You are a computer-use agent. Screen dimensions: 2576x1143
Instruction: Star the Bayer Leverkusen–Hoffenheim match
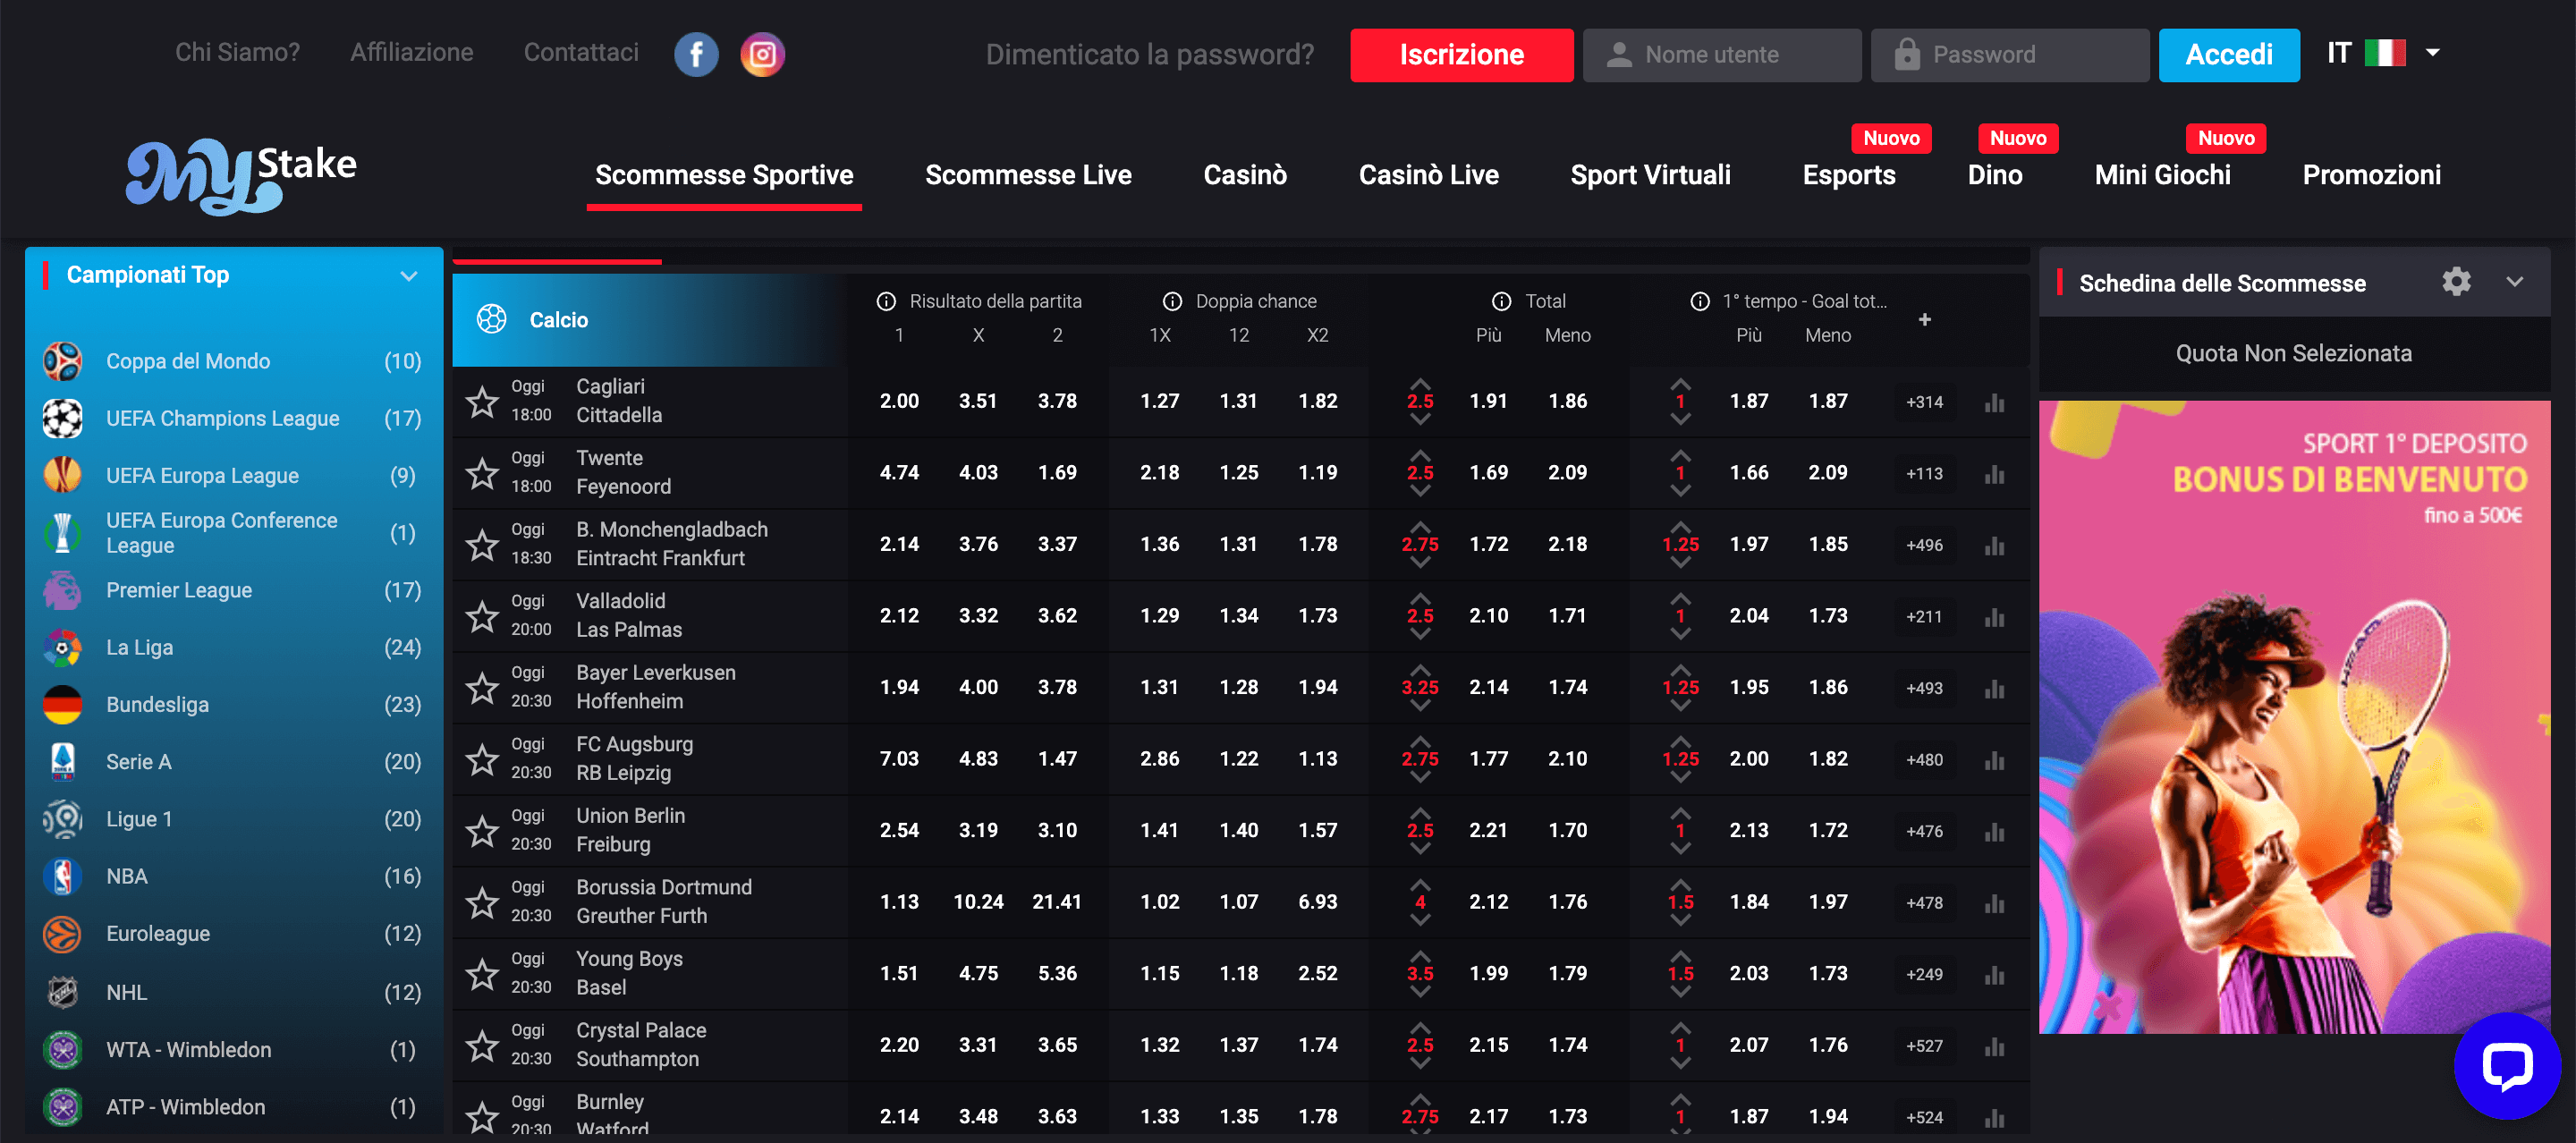(x=482, y=687)
